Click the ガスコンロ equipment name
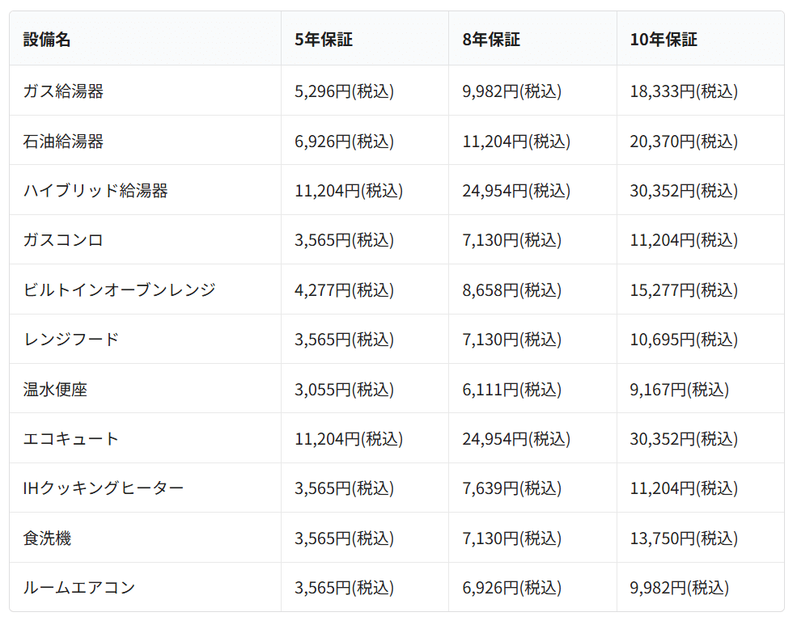The image size is (797, 625). coord(63,240)
